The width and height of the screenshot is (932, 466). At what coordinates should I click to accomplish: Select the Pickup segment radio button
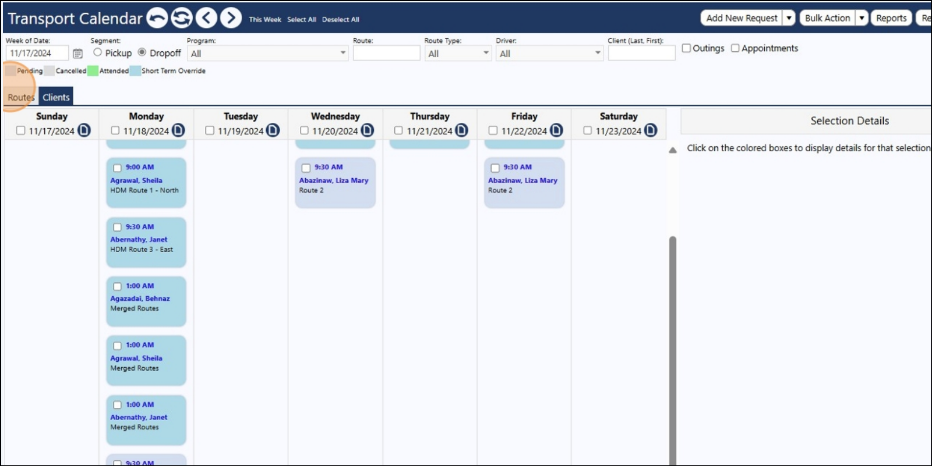(x=97, y=52)
